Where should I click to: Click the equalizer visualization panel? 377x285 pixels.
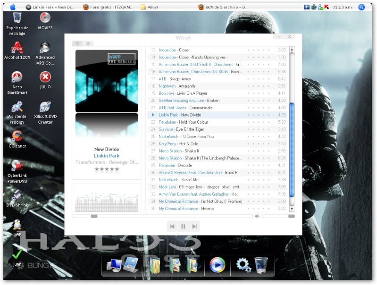(x=107, y=198)
